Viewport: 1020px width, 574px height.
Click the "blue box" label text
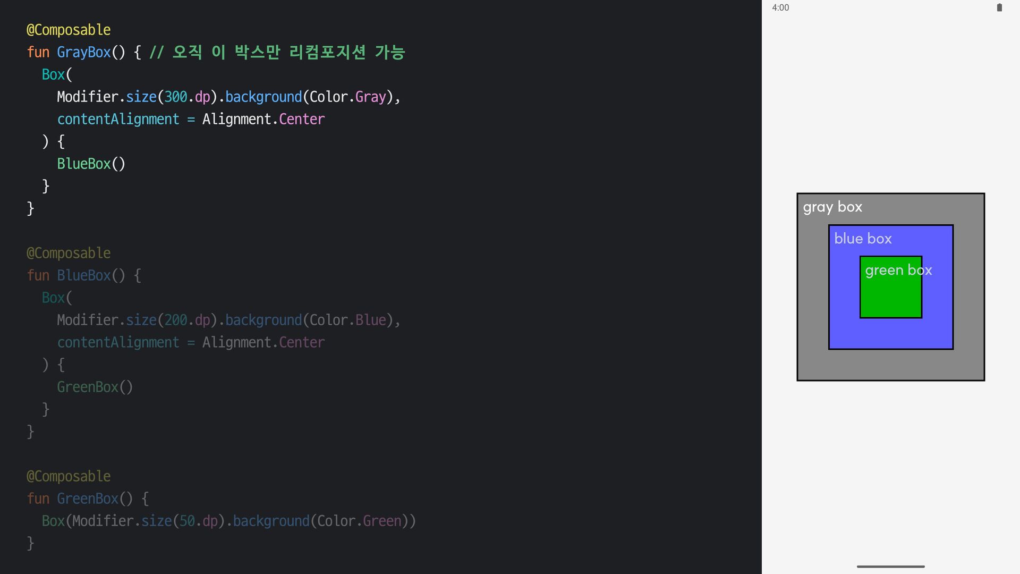(x=862, y=239)
